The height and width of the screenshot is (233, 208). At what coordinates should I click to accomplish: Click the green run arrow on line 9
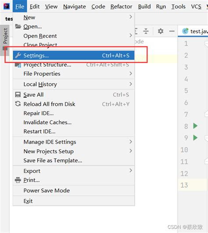click(x=195, y=138)
